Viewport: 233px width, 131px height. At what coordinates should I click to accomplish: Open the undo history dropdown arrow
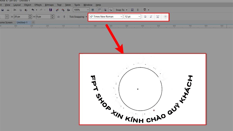click(x=37, y=10)
